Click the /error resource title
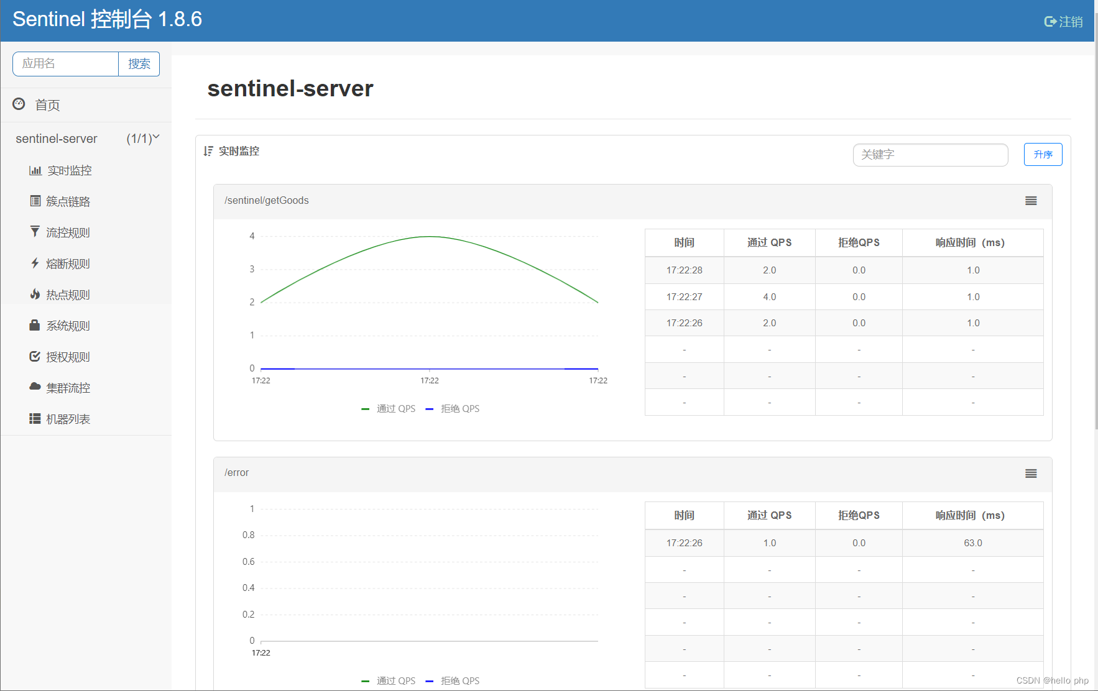Screen dimensions: 1098x691 point(236,472)
